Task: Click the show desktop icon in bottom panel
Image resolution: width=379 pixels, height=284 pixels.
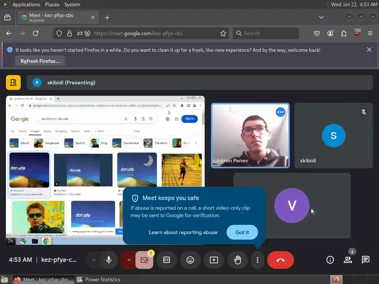Action: 4,280
